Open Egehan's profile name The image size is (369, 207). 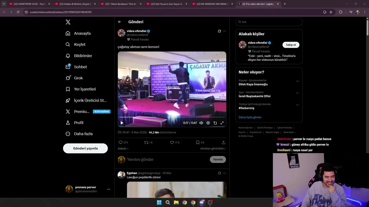(132, 173)
